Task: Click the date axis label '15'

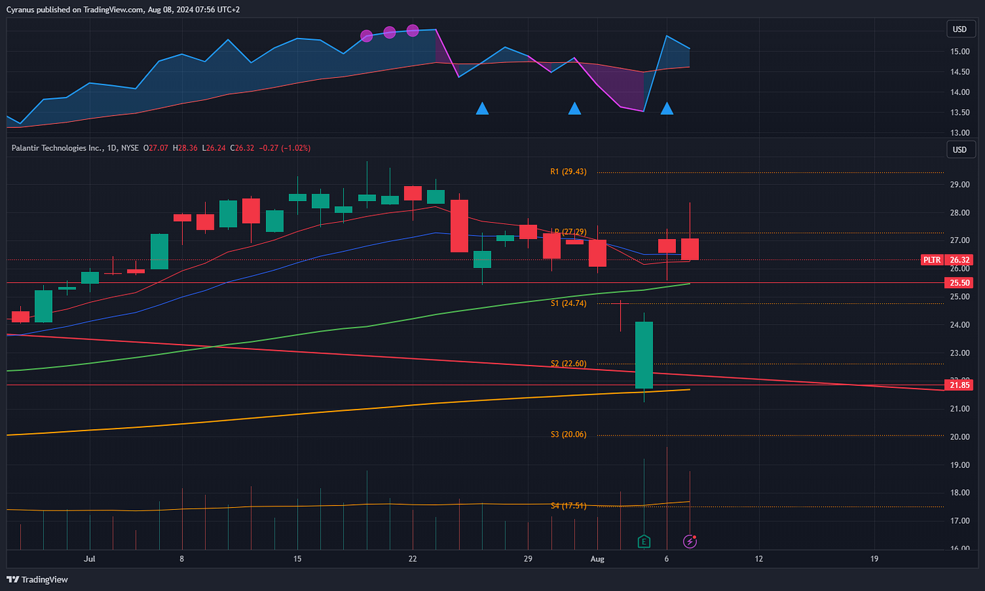Action: pos(298,559)
